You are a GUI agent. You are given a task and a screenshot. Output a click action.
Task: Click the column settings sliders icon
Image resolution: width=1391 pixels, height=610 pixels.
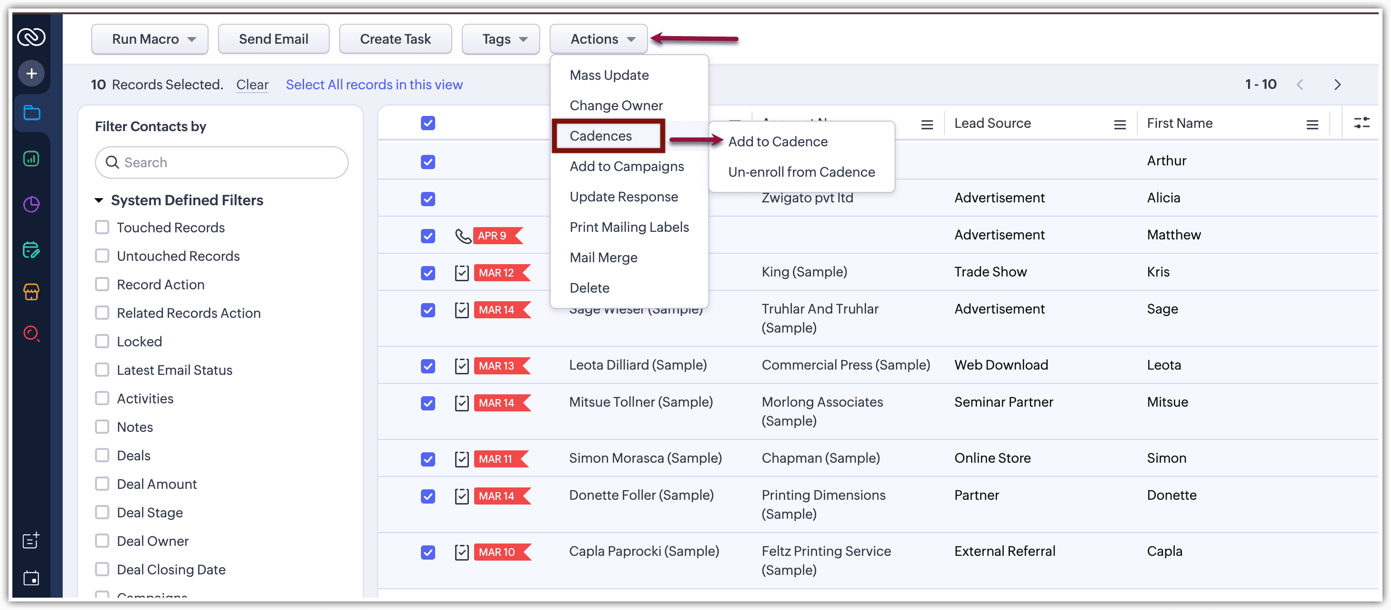[1361, 123]
